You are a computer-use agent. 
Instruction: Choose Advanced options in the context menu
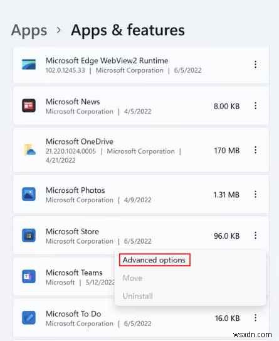tap(154, 260)
